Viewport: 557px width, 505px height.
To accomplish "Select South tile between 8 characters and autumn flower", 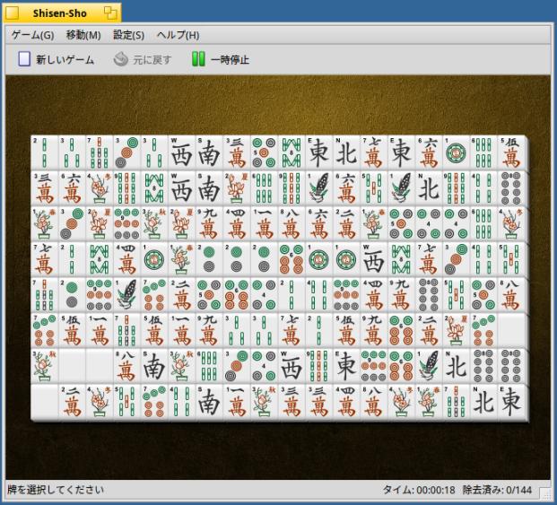I will (154, 366).
